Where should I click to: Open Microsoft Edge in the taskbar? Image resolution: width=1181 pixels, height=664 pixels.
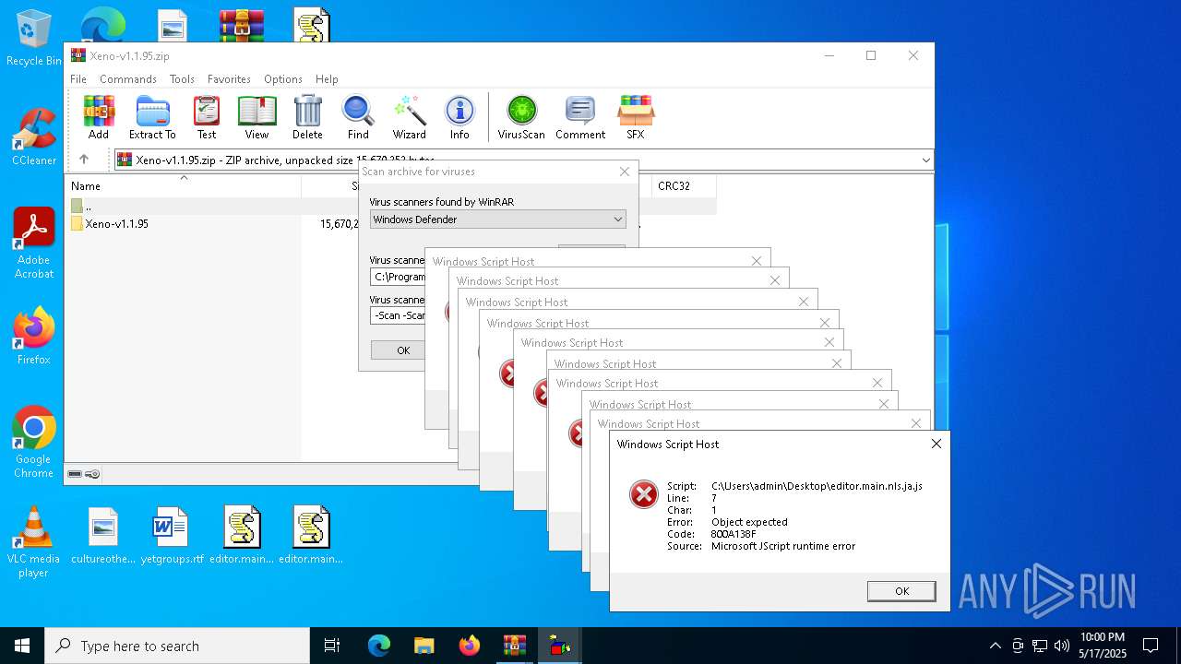tap(379, 646)
